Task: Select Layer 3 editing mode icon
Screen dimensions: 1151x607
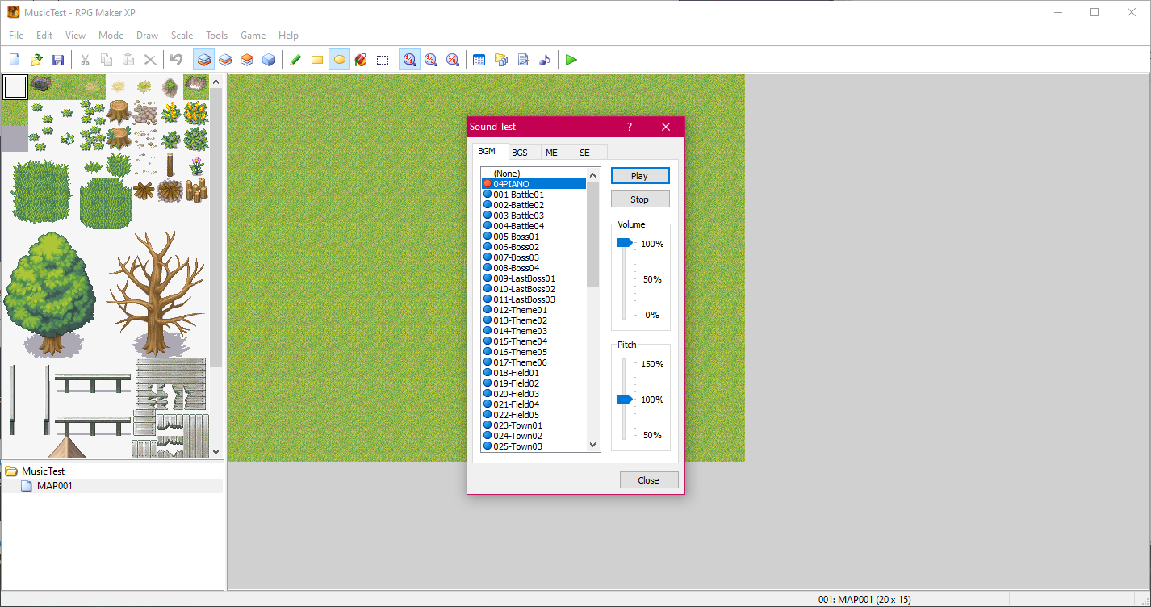Action: point(247,60)
